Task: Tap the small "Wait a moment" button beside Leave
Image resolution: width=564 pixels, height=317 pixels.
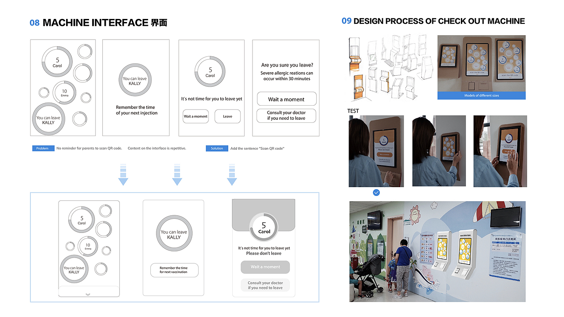Action: click(x=196, y=116)
